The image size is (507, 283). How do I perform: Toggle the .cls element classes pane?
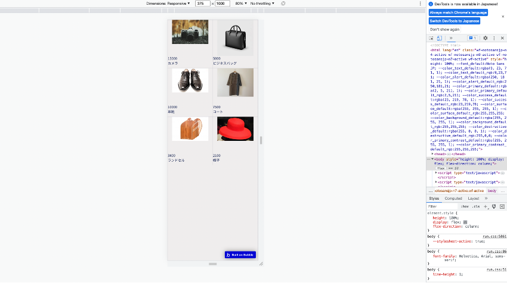coord(475,206)
